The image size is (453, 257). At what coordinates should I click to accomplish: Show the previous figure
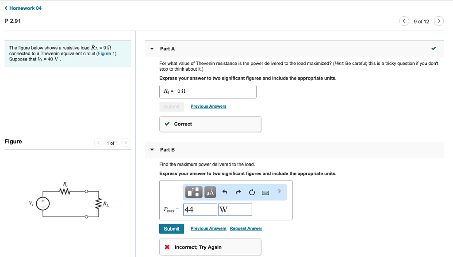click(x=100, y=143)
